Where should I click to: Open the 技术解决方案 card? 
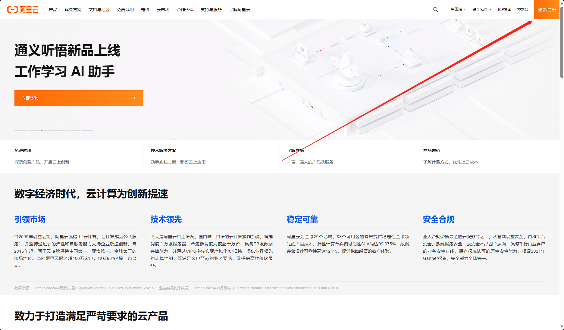(x=211, y=156)
